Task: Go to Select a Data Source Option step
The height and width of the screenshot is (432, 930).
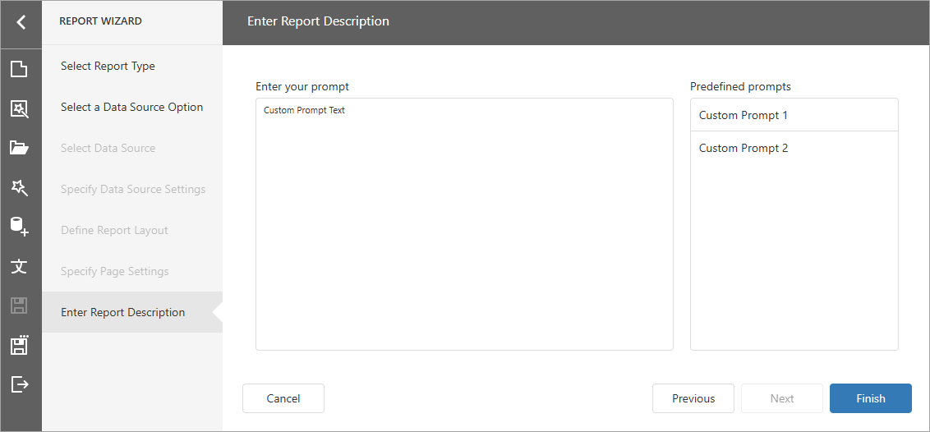Action: click(x=132, y=108)
